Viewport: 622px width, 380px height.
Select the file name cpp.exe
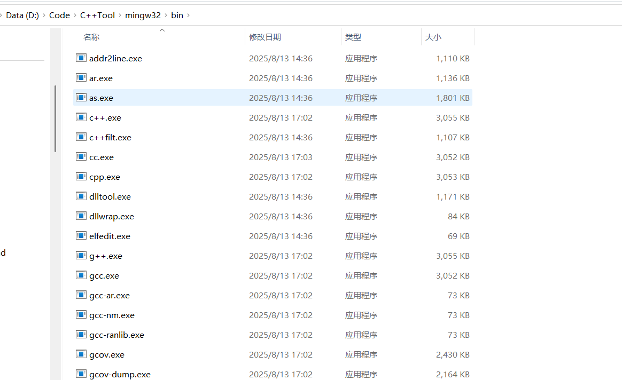point(105,177)
